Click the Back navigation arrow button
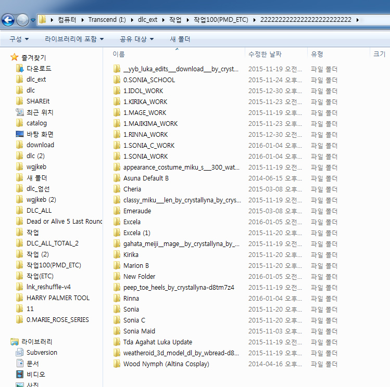 click(x=8, y=20)
